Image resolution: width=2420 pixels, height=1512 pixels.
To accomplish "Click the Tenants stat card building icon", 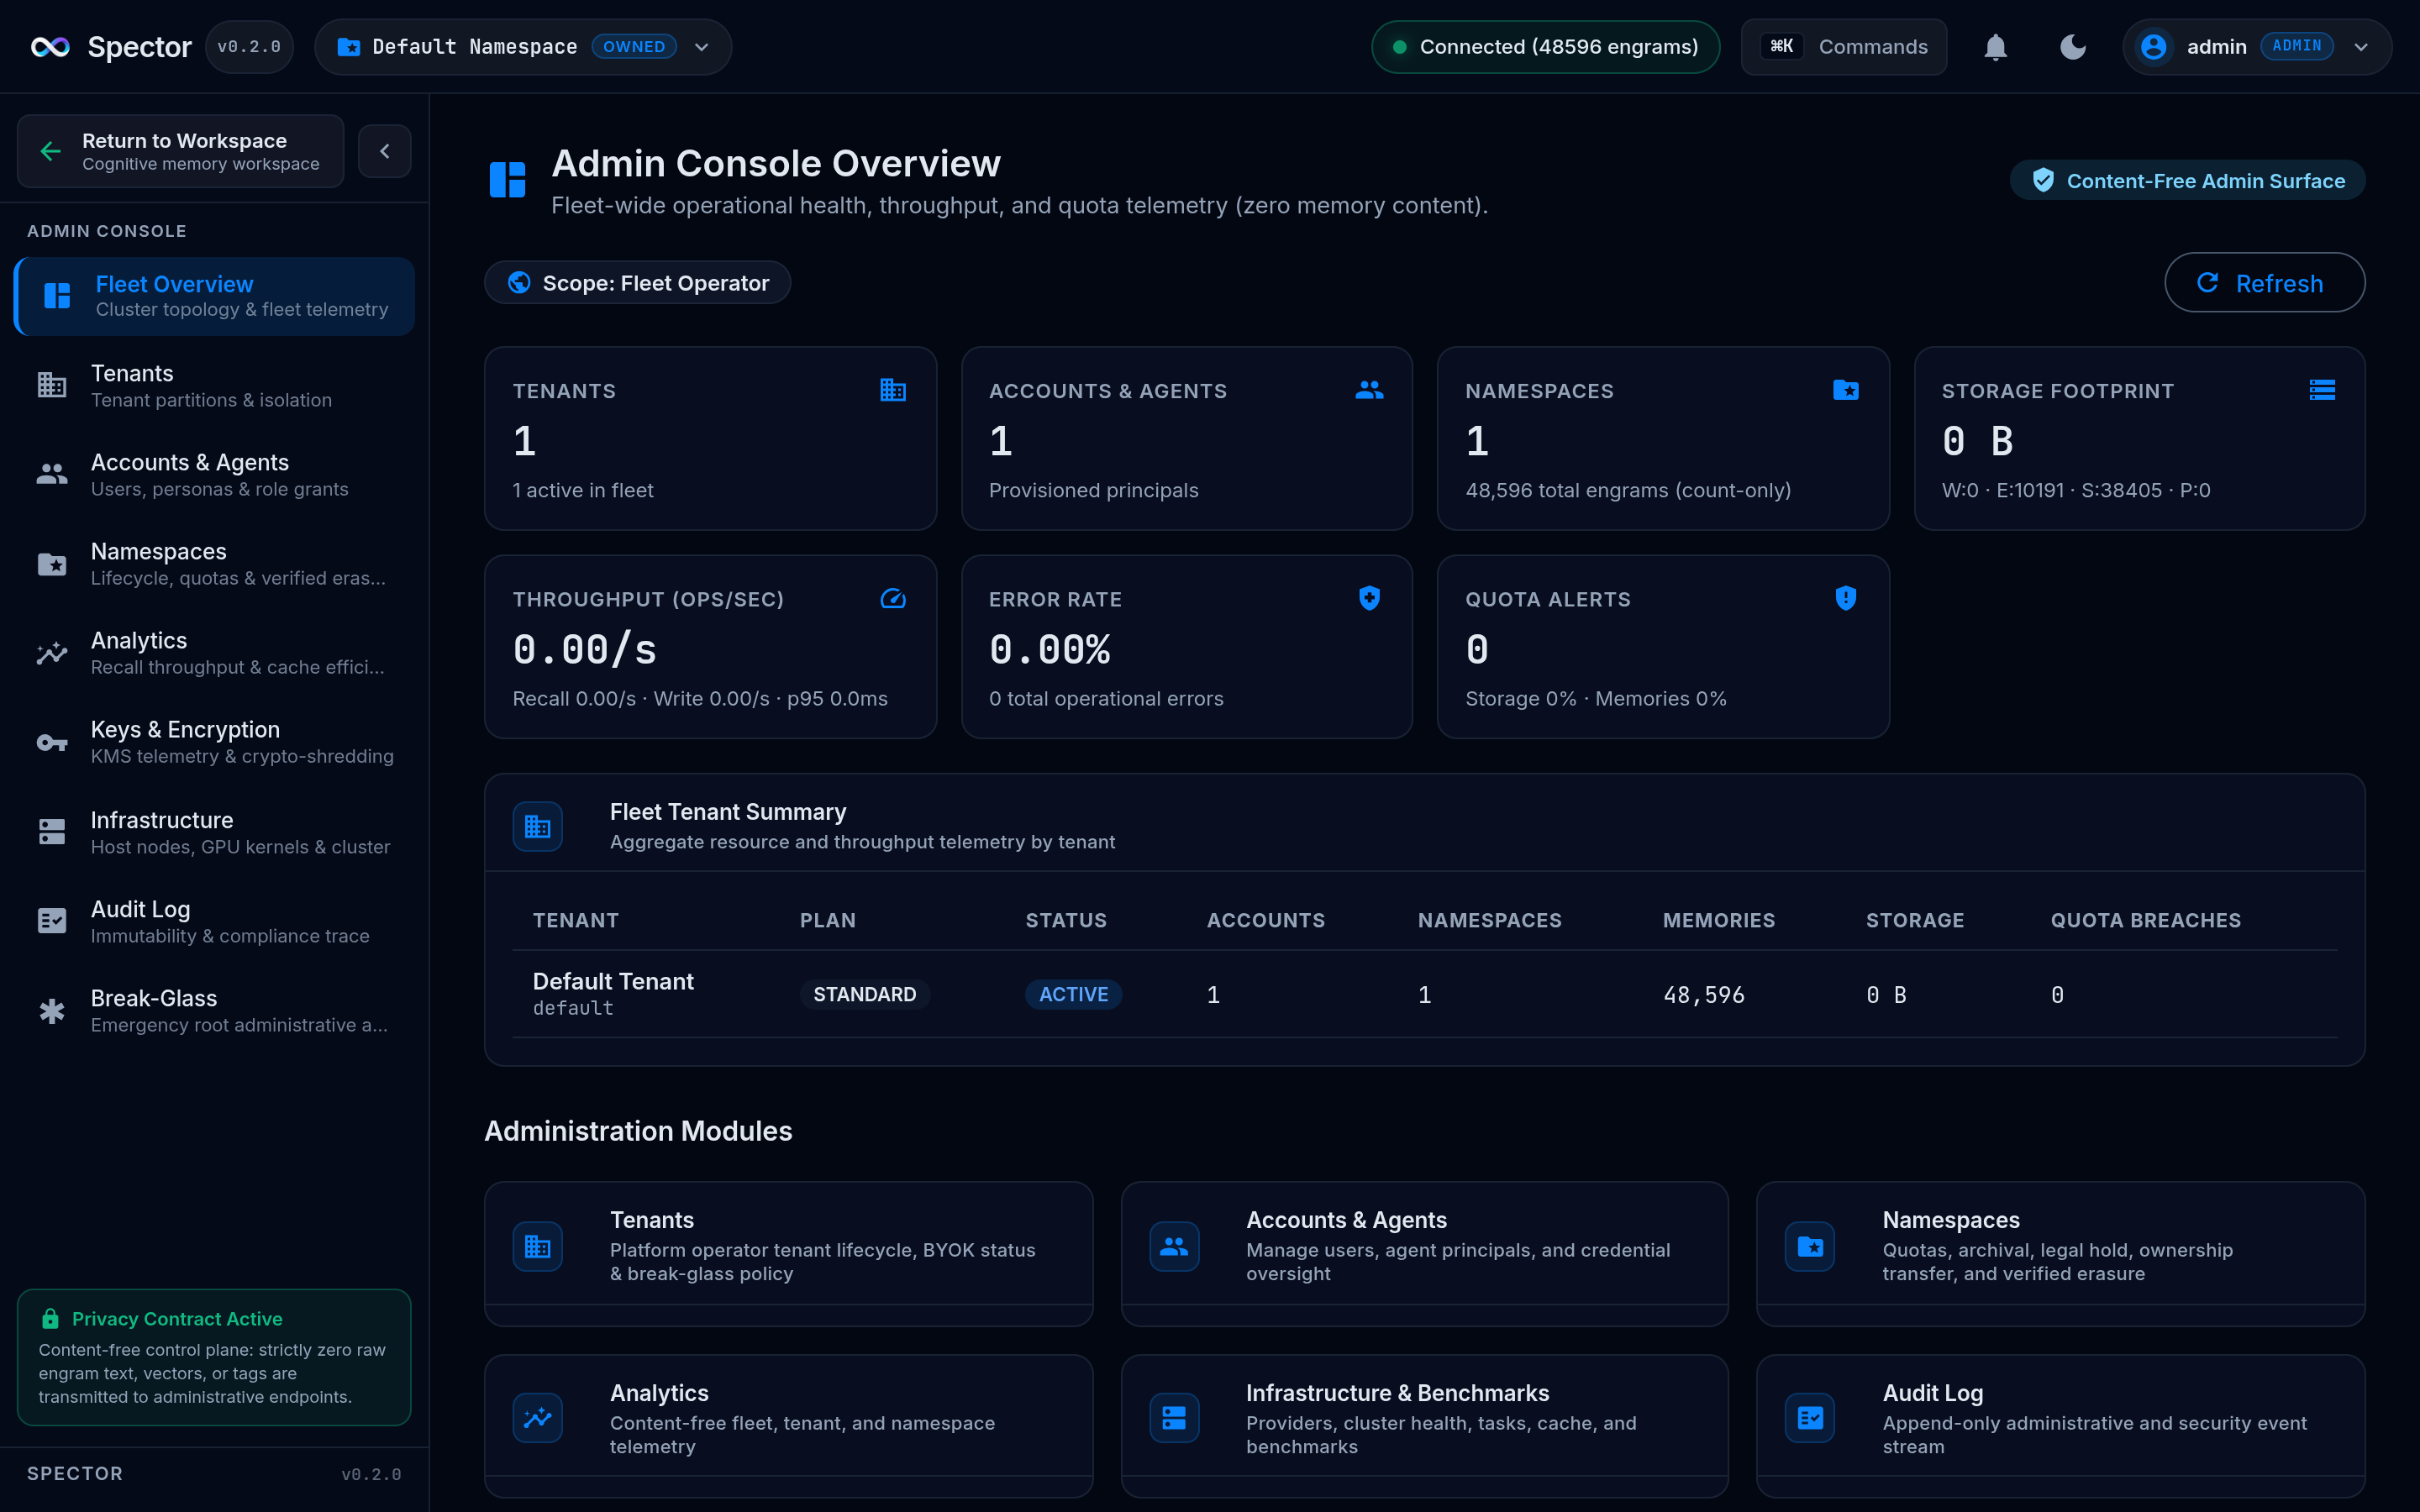I will click(x=893, y=390).
